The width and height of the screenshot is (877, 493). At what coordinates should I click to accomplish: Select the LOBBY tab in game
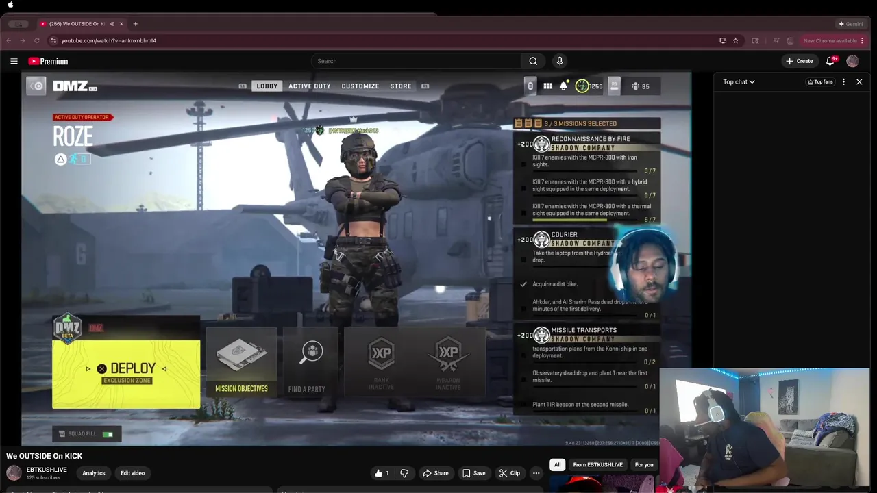click(267, 86)
